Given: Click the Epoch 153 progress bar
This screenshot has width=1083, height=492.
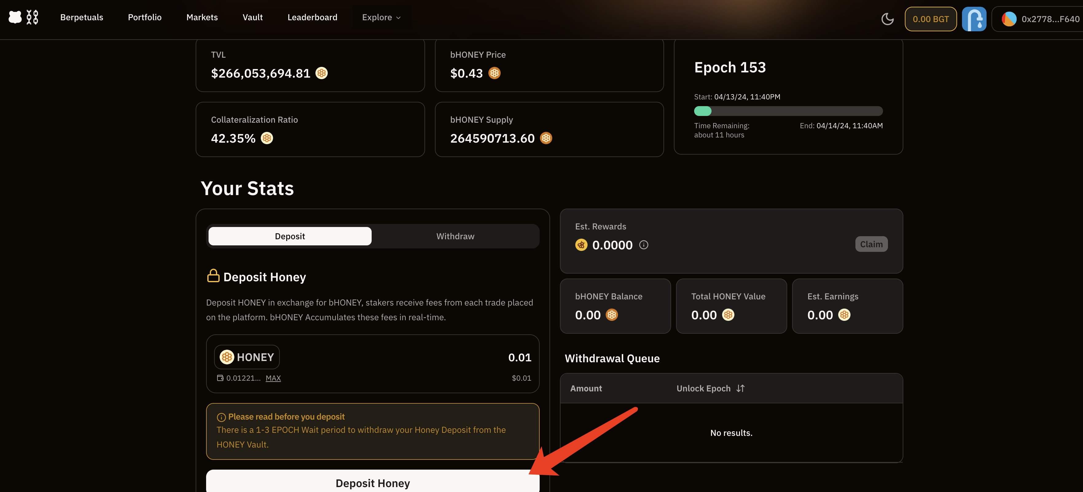Looking at the screenshot, I should (x=788, y=111).
